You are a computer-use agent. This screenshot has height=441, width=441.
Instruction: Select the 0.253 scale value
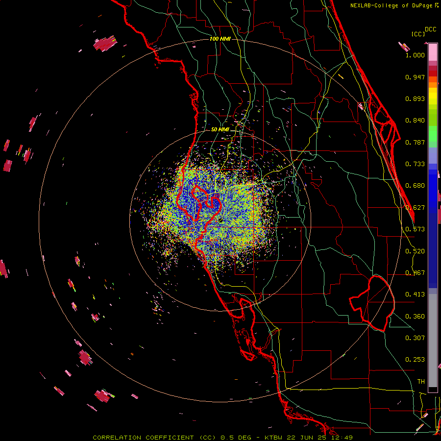click(x=415, y=360)
